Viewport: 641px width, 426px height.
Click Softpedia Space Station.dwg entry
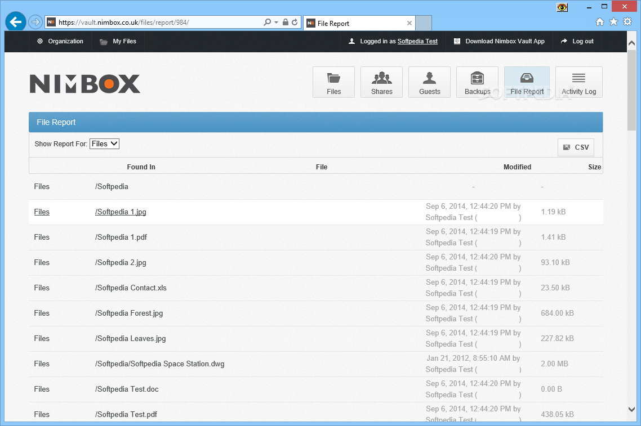pyautogui.click(x=160, y=364)
